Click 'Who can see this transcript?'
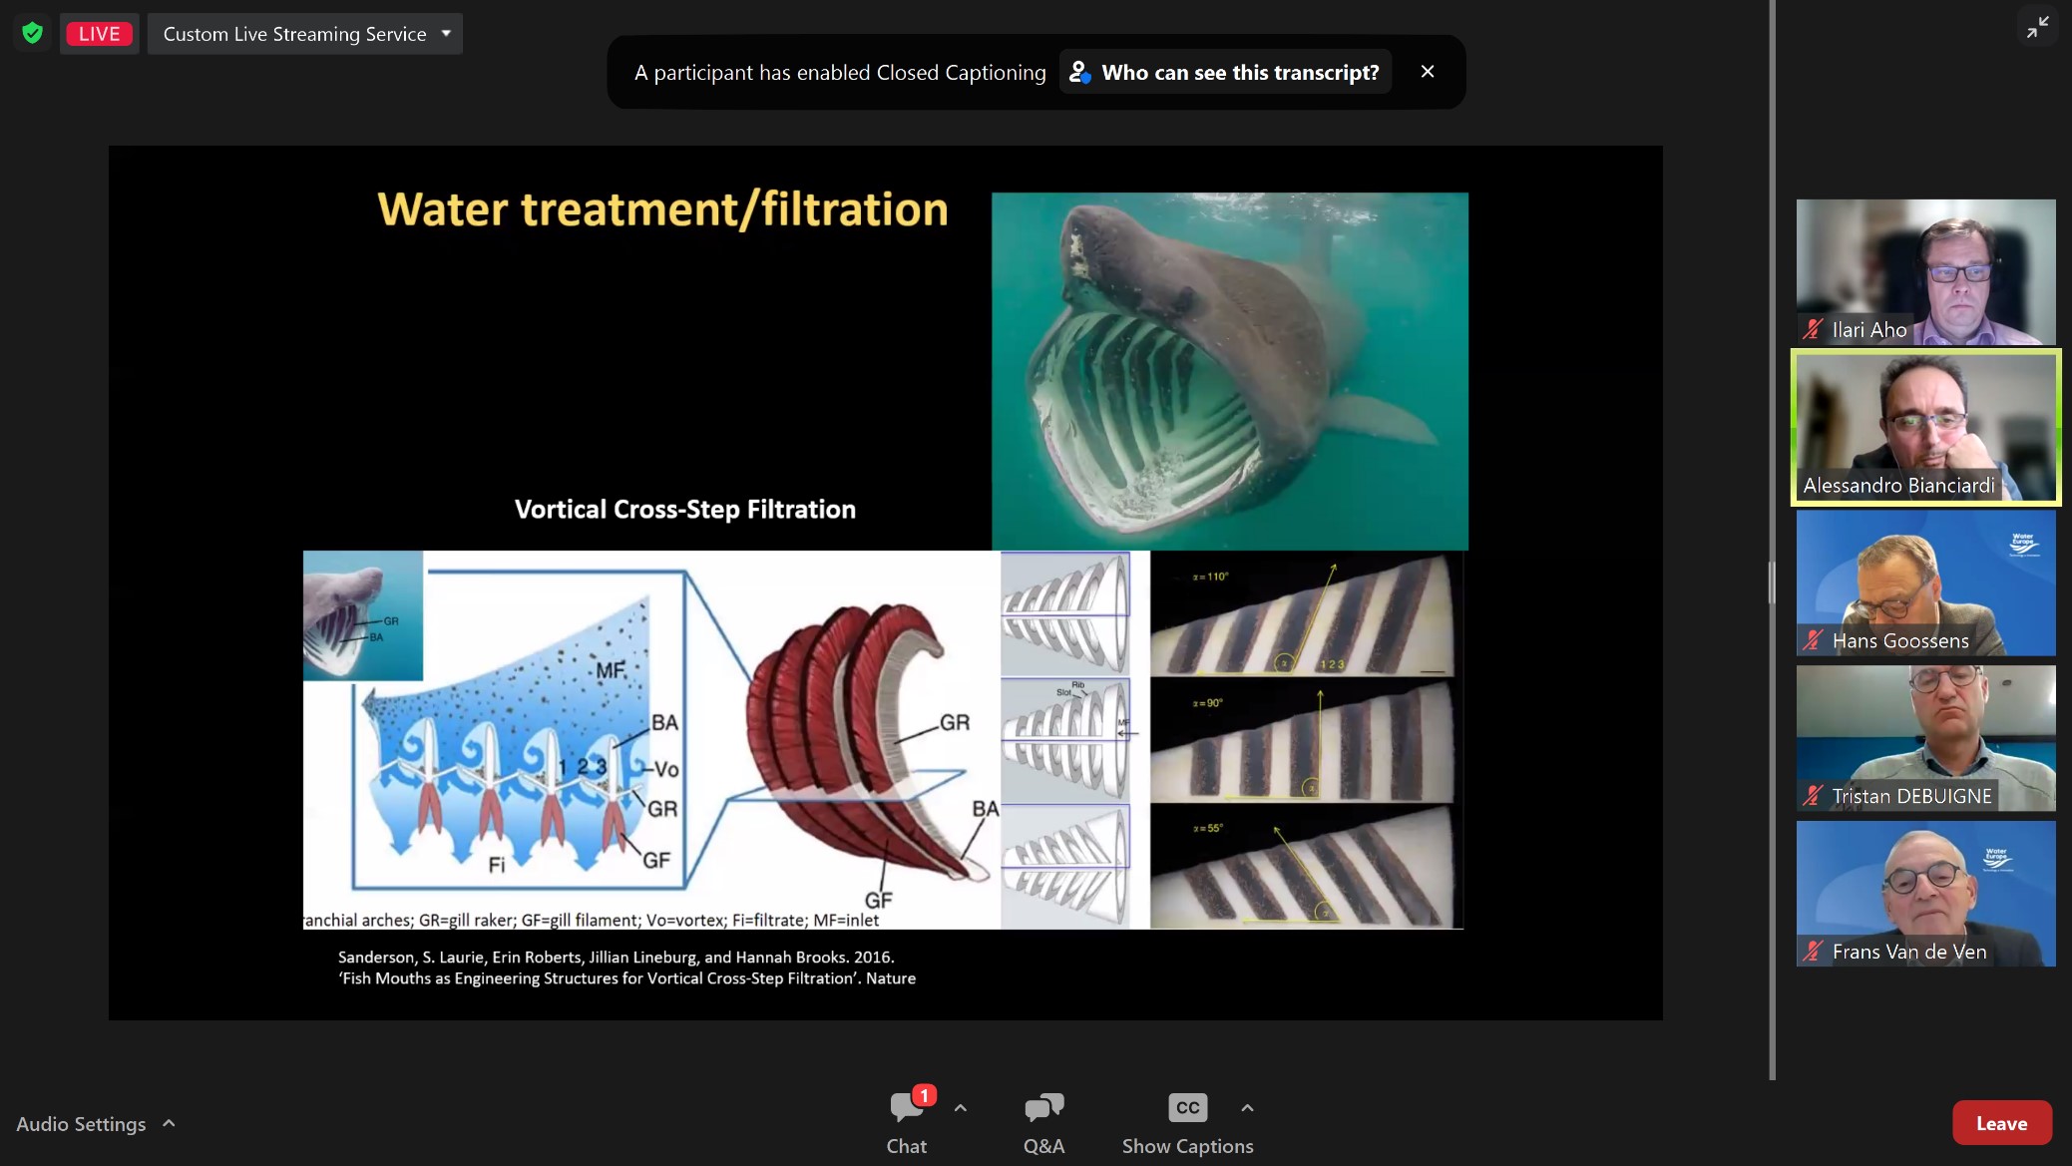Viewport: 2072px width, 1166px height. point(1239,72)
